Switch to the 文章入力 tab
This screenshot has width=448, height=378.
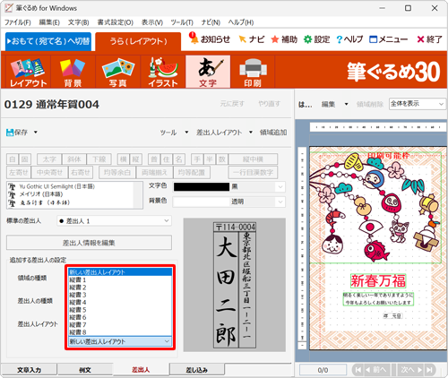pyautogui.click(x=29, y=370)
